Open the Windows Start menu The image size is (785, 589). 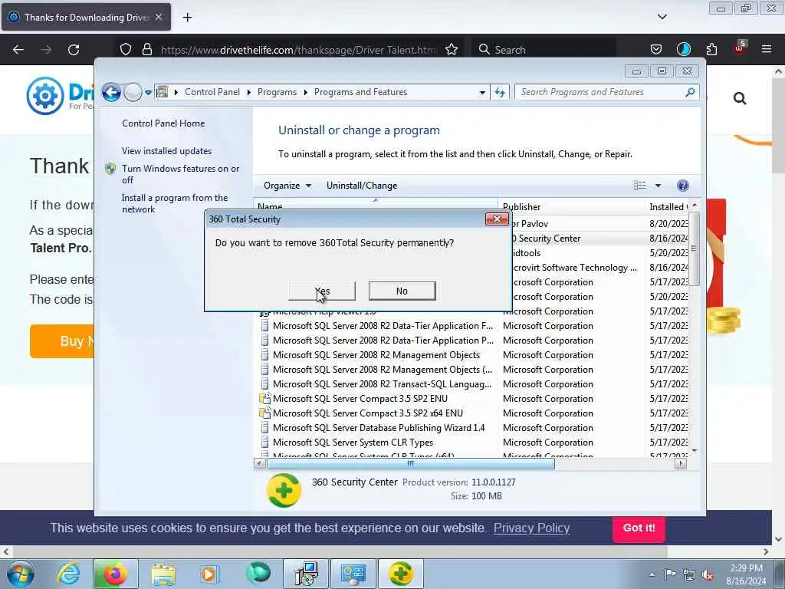pos(20,574)
